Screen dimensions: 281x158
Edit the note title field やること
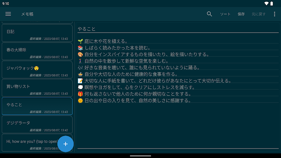pyautogui.click(x=176, y=29)
